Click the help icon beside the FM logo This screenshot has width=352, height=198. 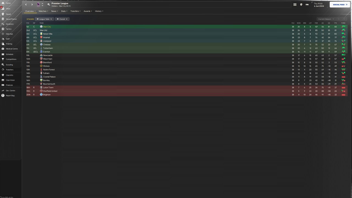(x=301, y=4)
